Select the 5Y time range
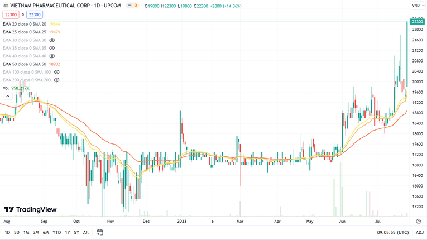This screenshot has height=240, width=427. tap(76, 232)
